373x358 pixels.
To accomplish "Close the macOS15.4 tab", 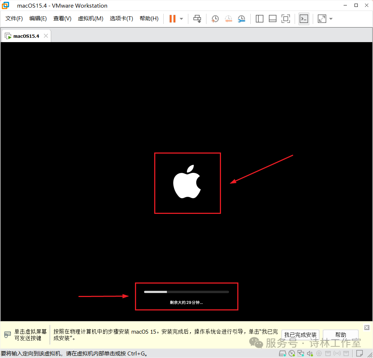I will [46, 36].
